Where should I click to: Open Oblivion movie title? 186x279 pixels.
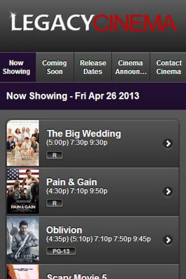64,230
